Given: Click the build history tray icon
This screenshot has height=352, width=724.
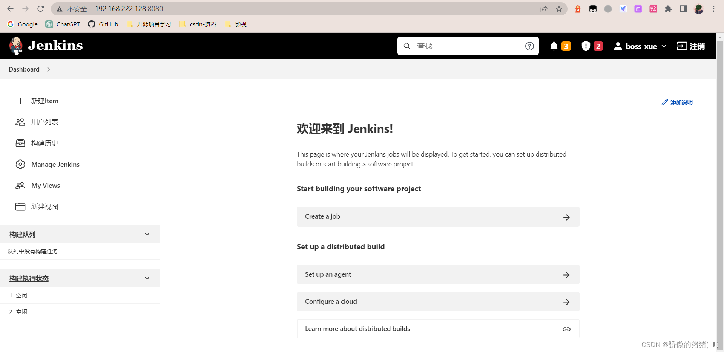Looking at the screenshot, I should click(20, 143).
